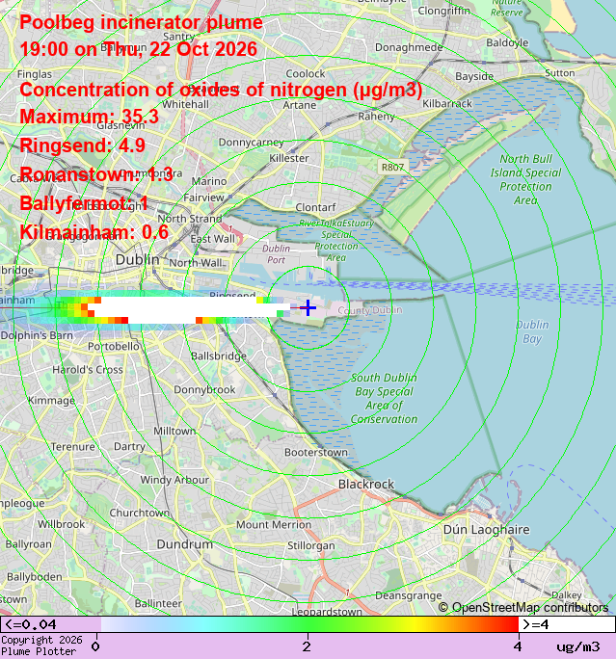This screenshot has width=616, height=659.
Task: Click the Clongriffin map label
Action: point(443,11)
